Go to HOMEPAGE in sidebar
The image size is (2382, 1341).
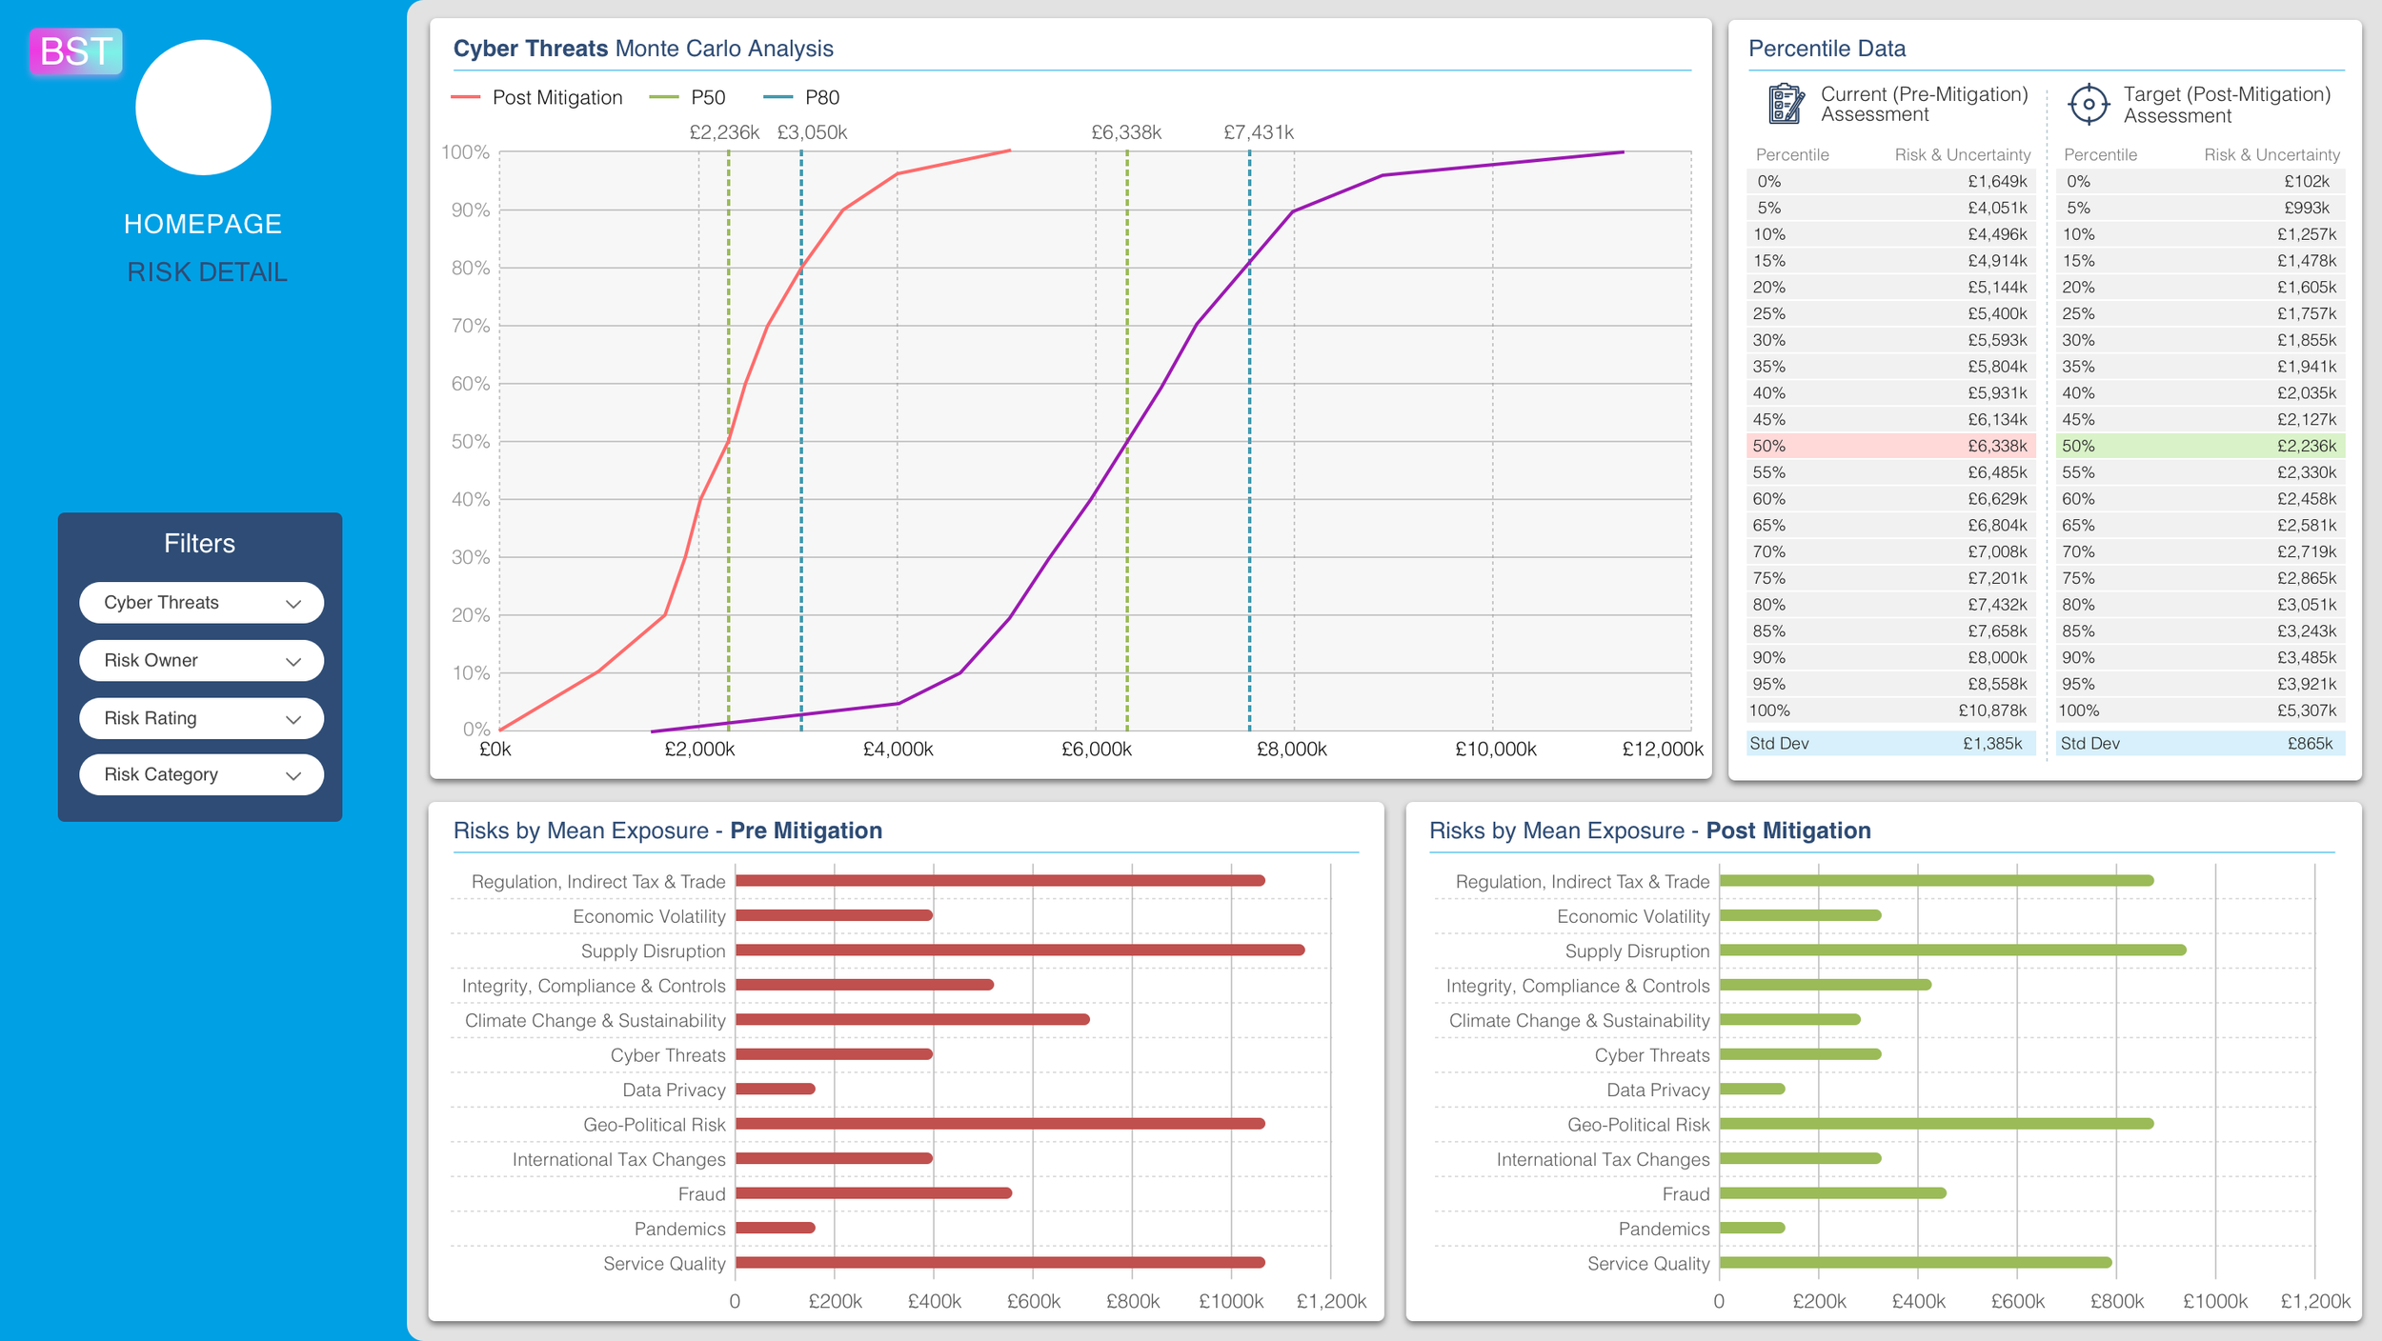(x=203, y=224)
